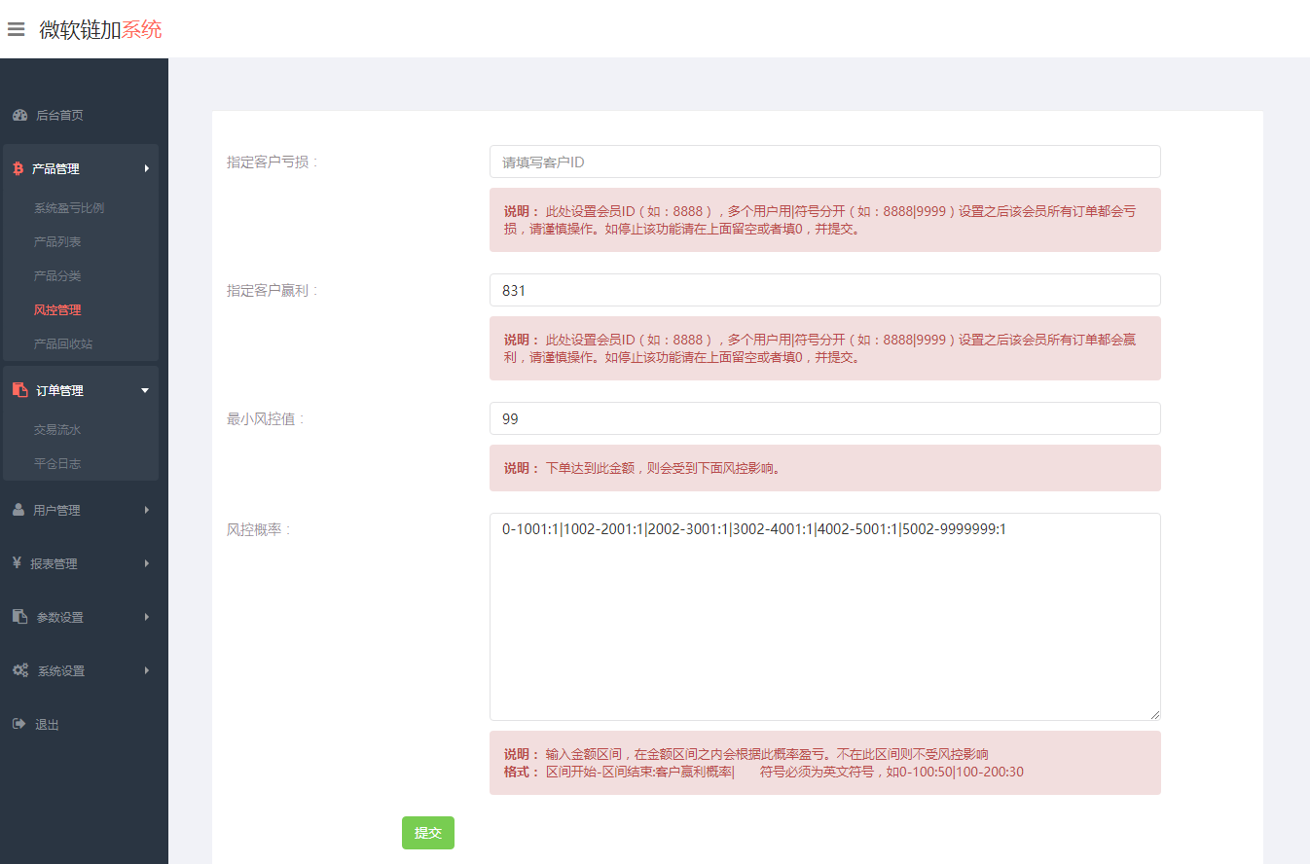Click the logout icon beside 退出
Screen dimensions: 1310x864
coord(18,724)
